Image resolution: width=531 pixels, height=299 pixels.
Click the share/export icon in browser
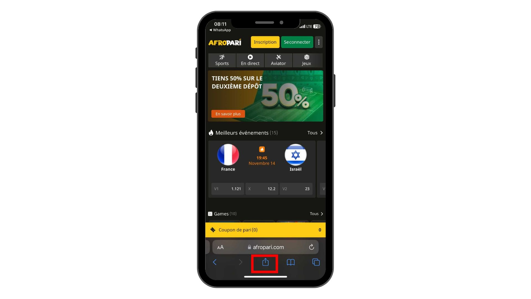tap(265, 262)
